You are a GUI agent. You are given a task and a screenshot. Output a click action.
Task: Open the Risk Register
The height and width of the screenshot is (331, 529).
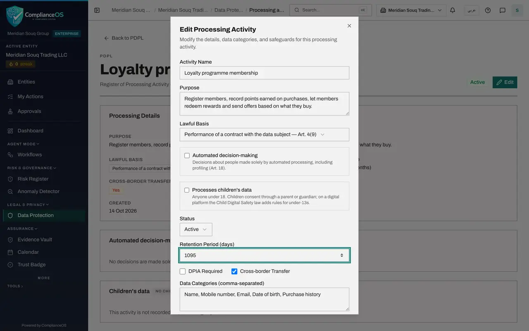tap(44, 179)
